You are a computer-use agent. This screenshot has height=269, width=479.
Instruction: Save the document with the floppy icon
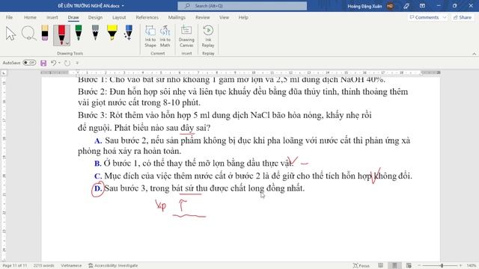(x=43, y=63)
